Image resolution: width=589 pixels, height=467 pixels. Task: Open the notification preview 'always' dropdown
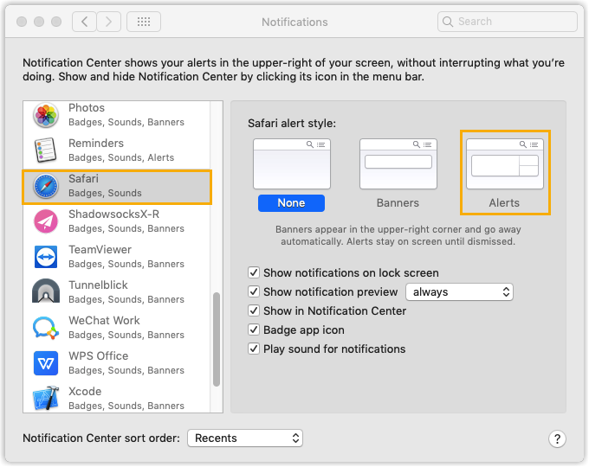(x=459, y=291)
